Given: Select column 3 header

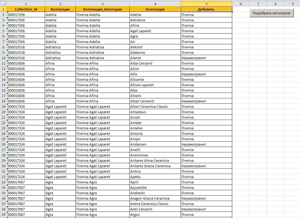Looking at the screenshot, I should click(x=103, y=4).
